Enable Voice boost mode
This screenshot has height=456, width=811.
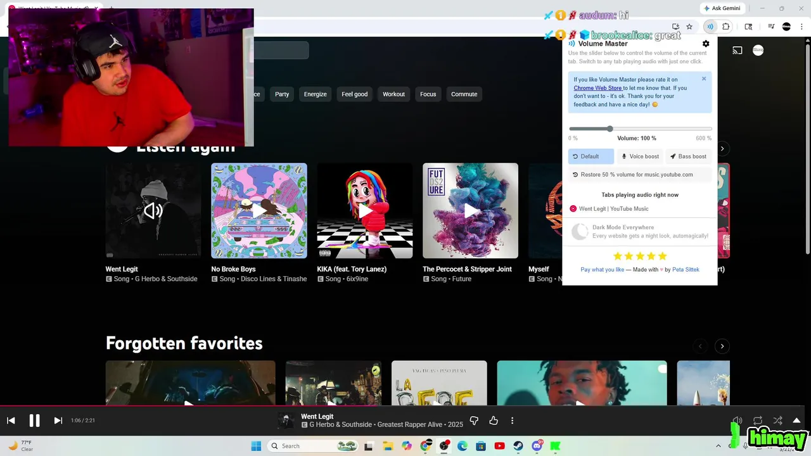coord(640,156)
